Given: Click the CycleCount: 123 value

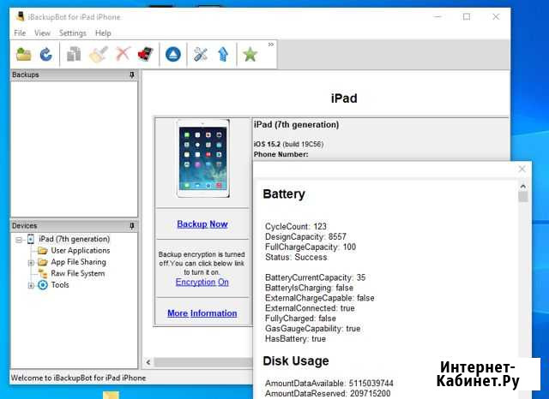Looking at the screenshot, I should pyautogui.click(x=296, y=227).
